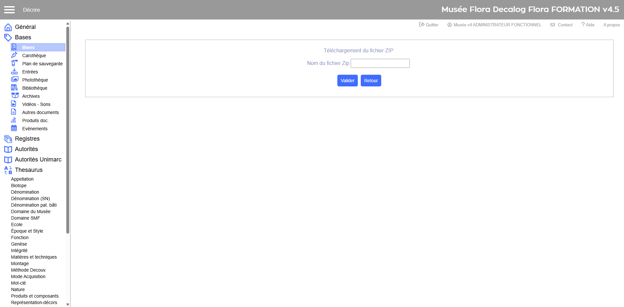Screen dimensions: 624x307
Task: Click the Entrées download icon
Action: click(x=14, y=71)
